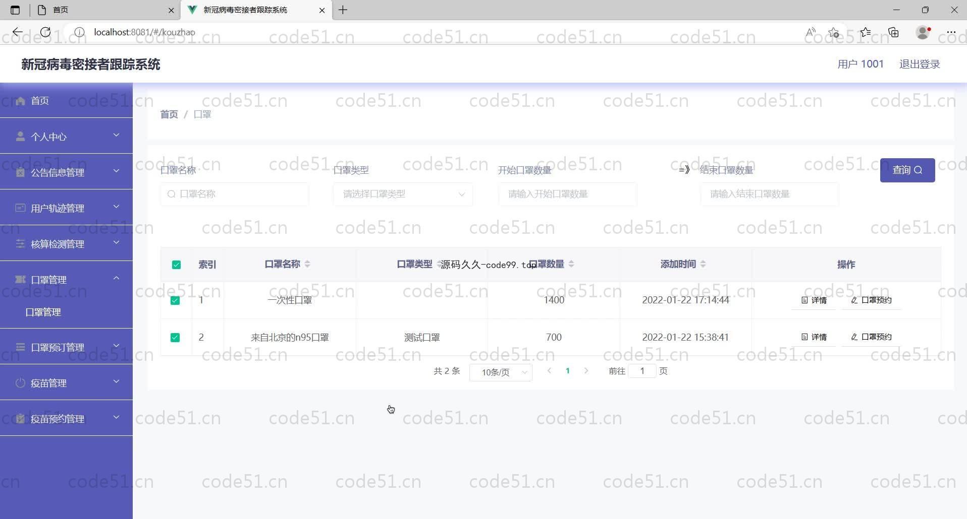
Task: Click the 查询 search button
Action: (907, 170)
